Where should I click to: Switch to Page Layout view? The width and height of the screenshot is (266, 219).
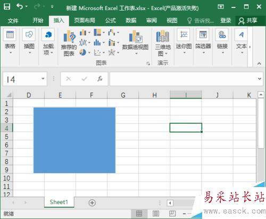click(x=156, y=213)
